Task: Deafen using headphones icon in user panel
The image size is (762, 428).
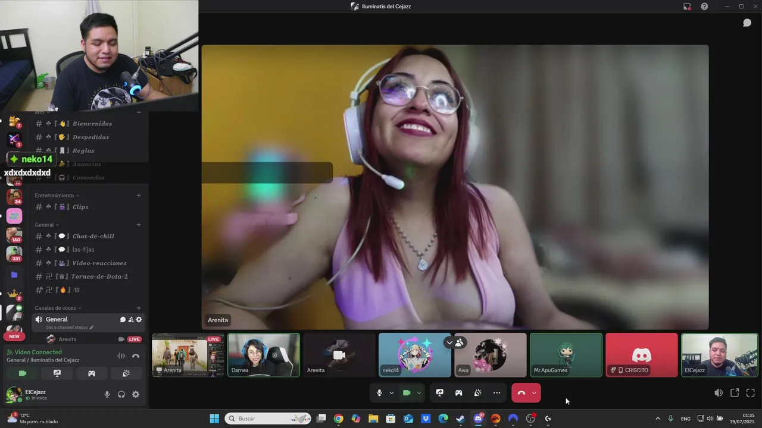Action: [121, 394]
